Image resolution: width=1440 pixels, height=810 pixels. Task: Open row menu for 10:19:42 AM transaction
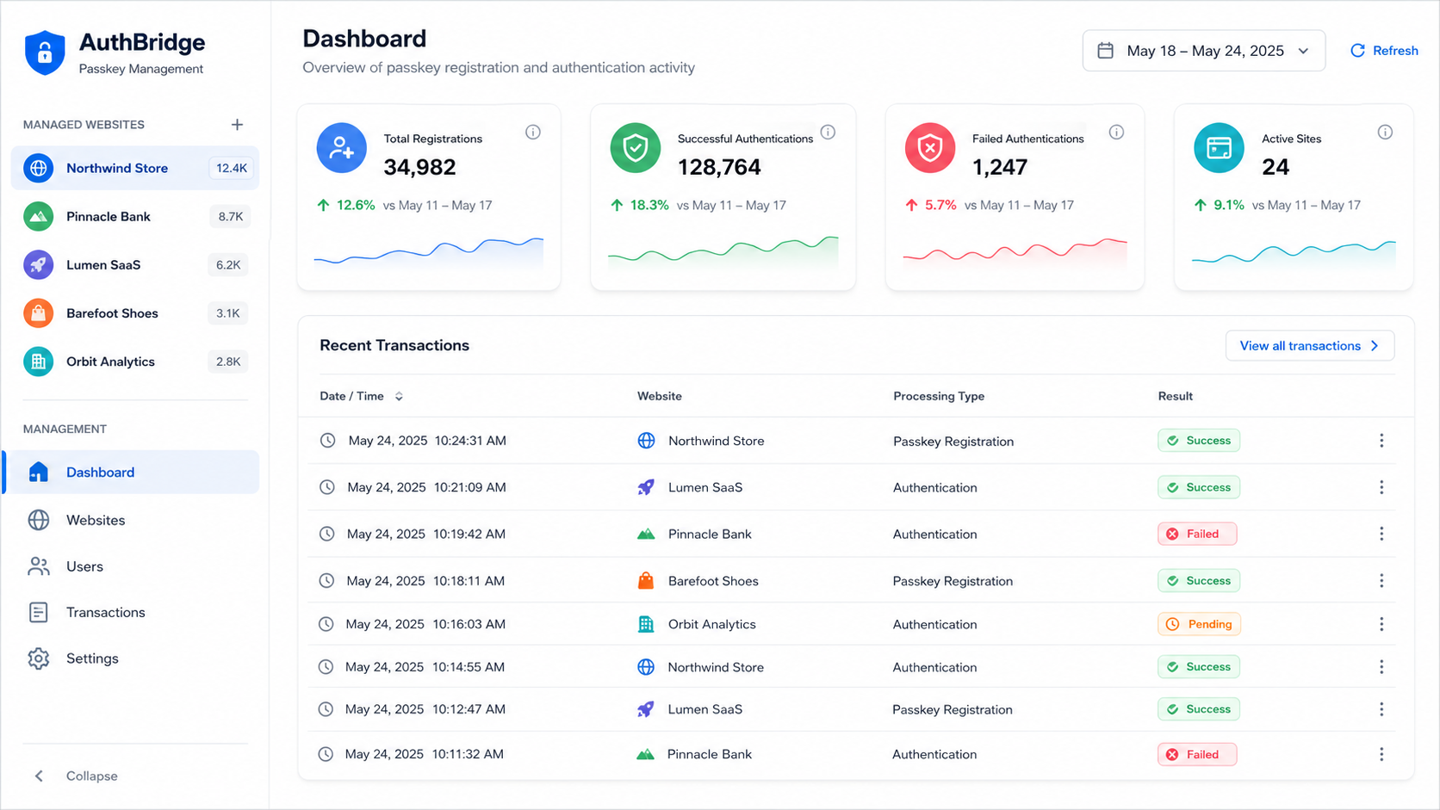tap(1381, 534)
